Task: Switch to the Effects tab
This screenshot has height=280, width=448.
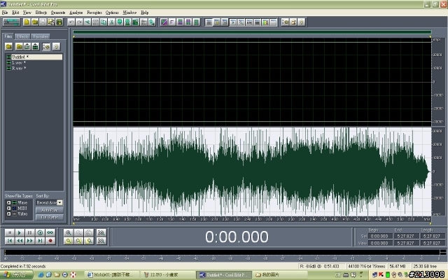Action: point(22,36)
